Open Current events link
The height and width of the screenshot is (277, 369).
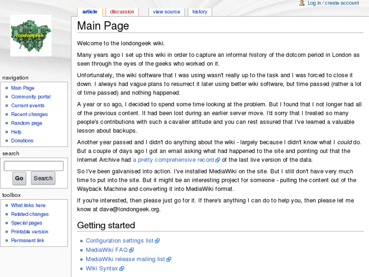(x=28, y=105)
